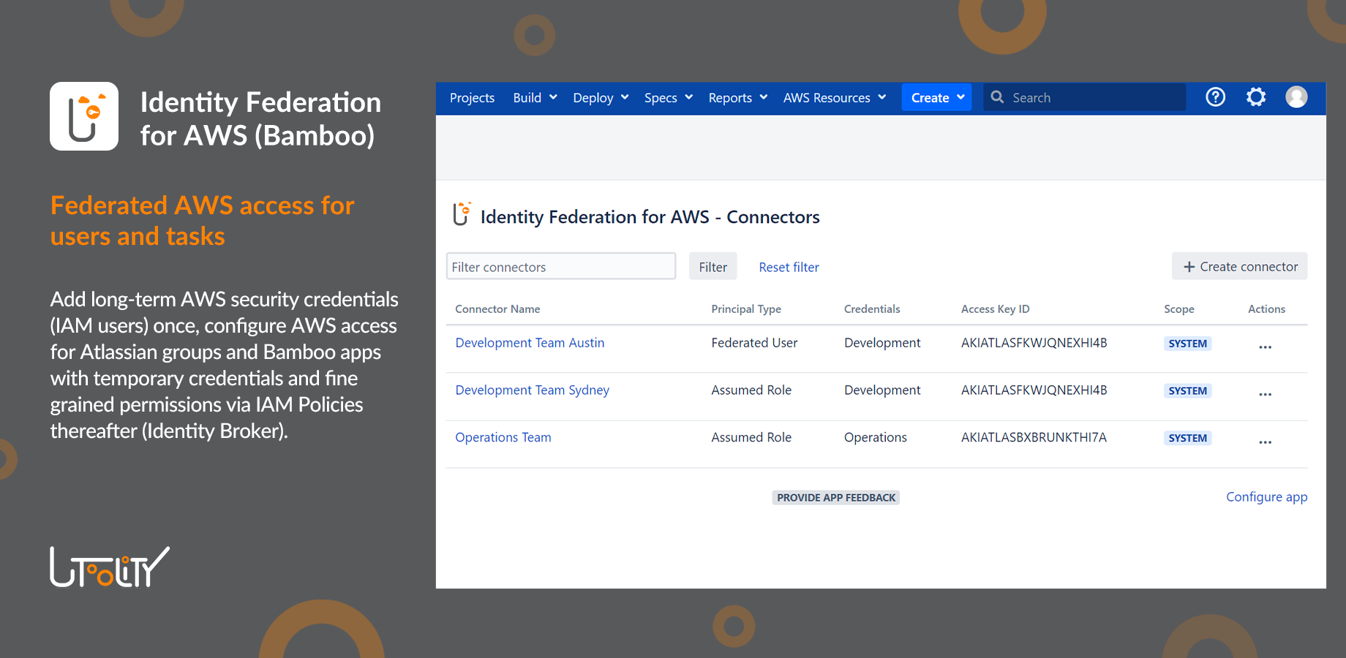Click the plus icon in Create connector
Image resolution: width=1346 pixels, height=658 pixels.
1189,267
